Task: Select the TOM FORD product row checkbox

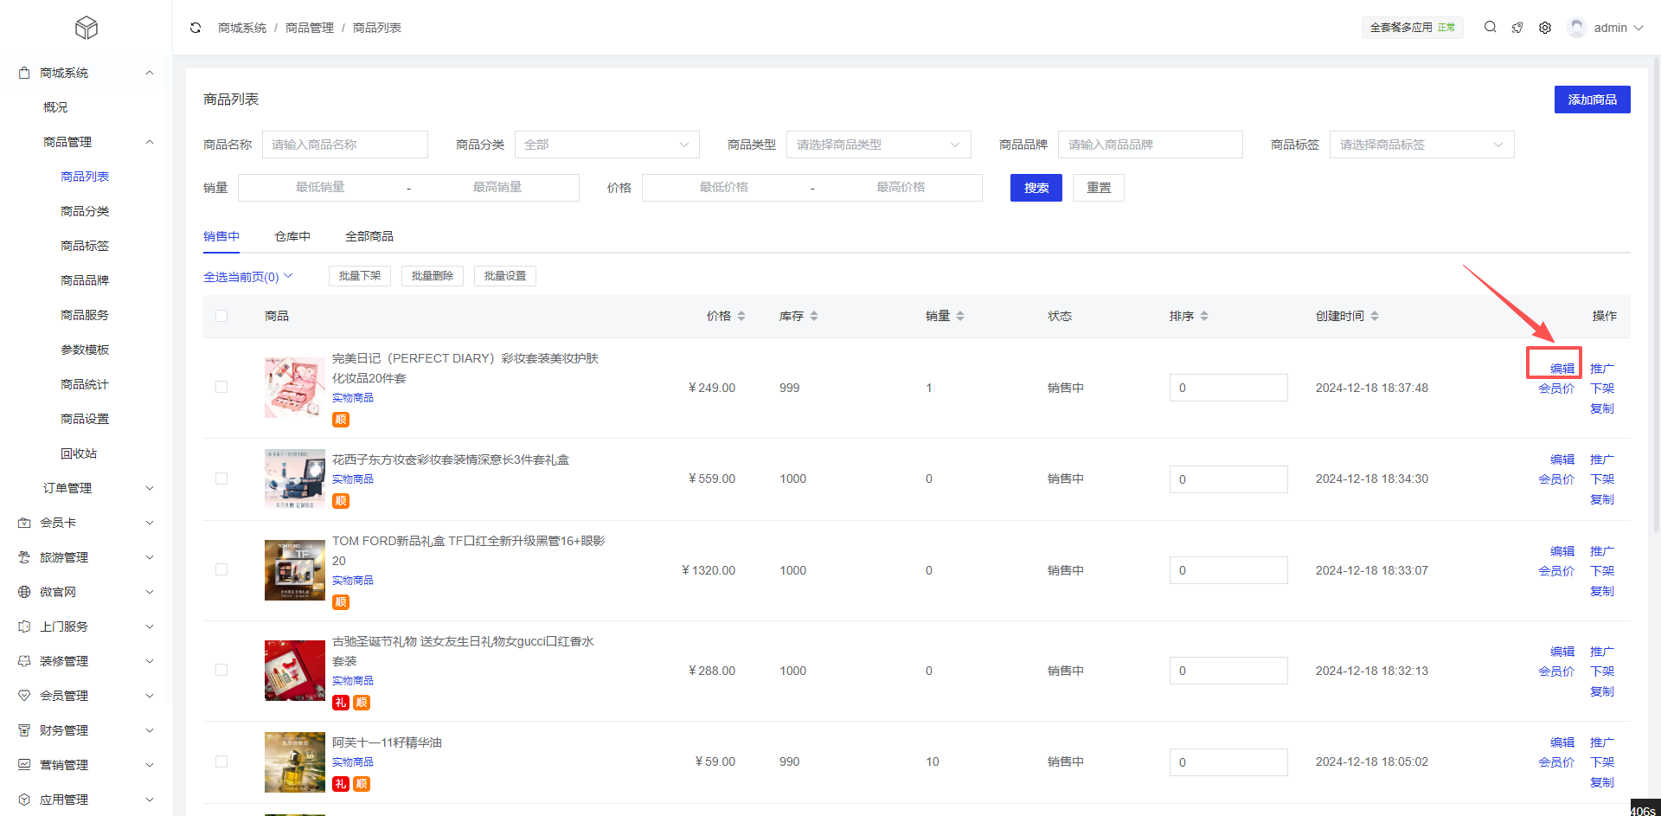Action: pyautogui.click(x=221, y=570)
